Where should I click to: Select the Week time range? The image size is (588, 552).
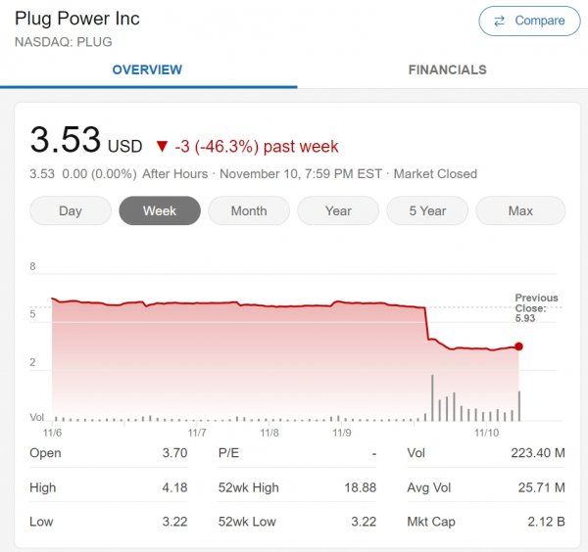click(160, 210)
